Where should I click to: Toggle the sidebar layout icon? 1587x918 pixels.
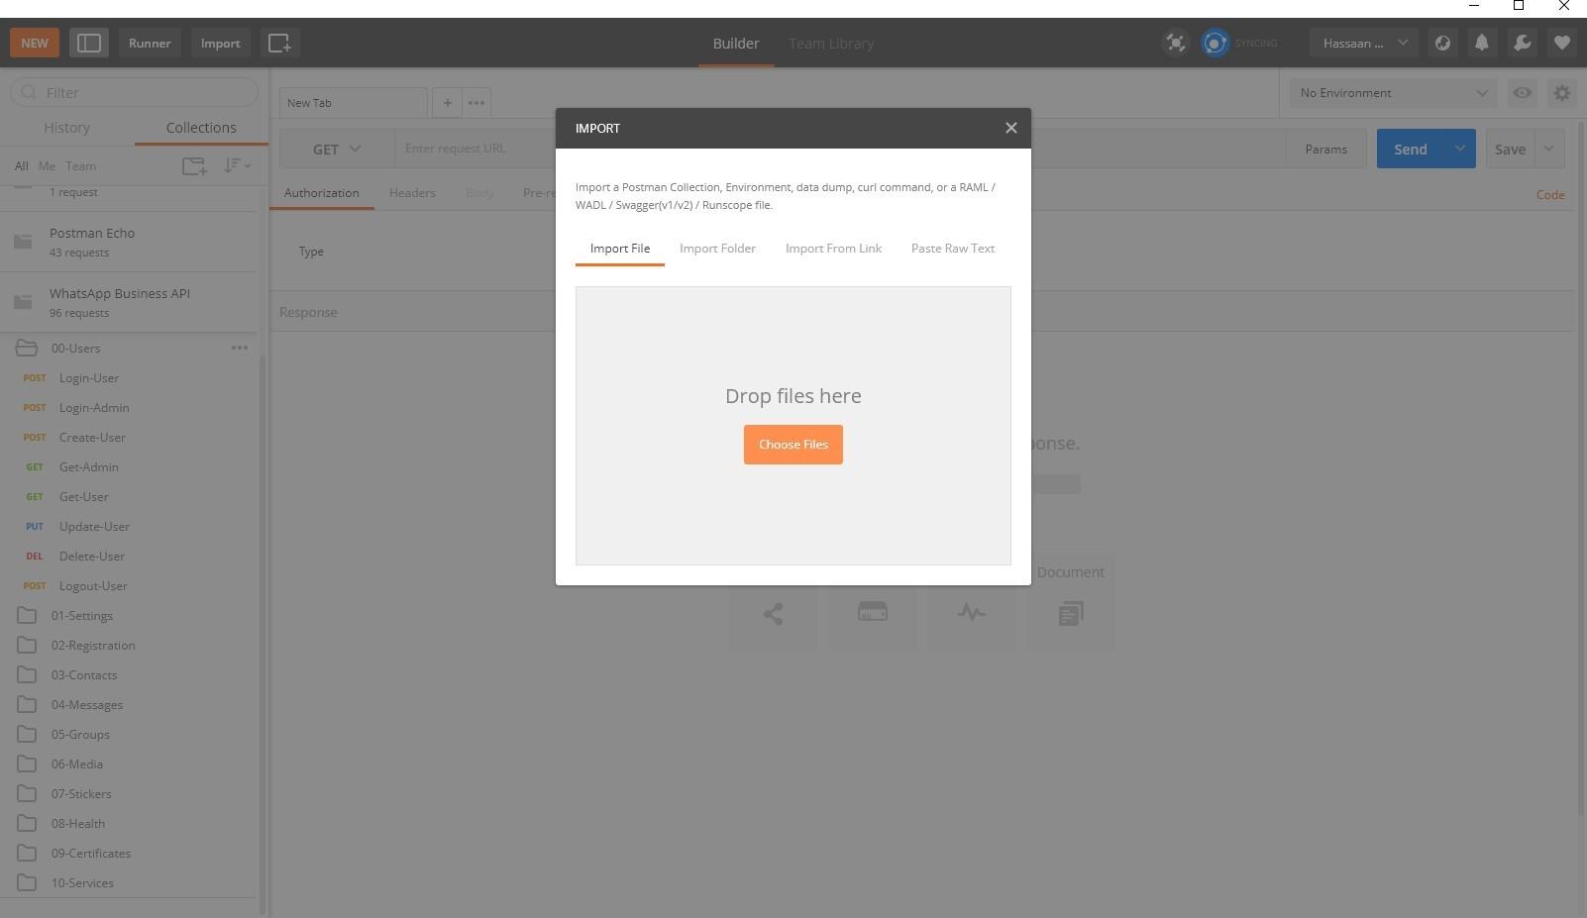tap(89, 44)
